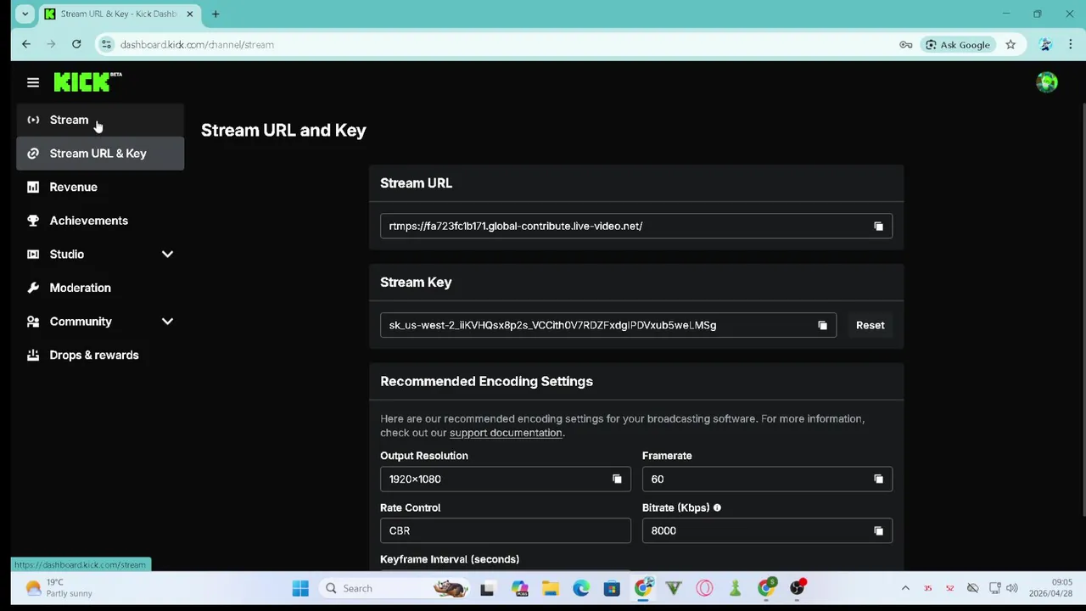Click Ask Google in the address bar
The width and height of the screenshot is (1086, 611).
pos(957,45)
